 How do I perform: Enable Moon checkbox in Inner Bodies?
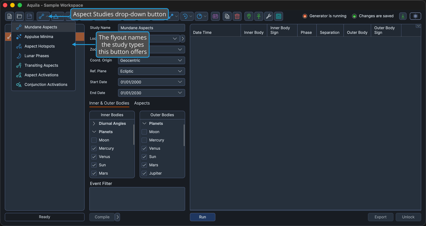94,140
